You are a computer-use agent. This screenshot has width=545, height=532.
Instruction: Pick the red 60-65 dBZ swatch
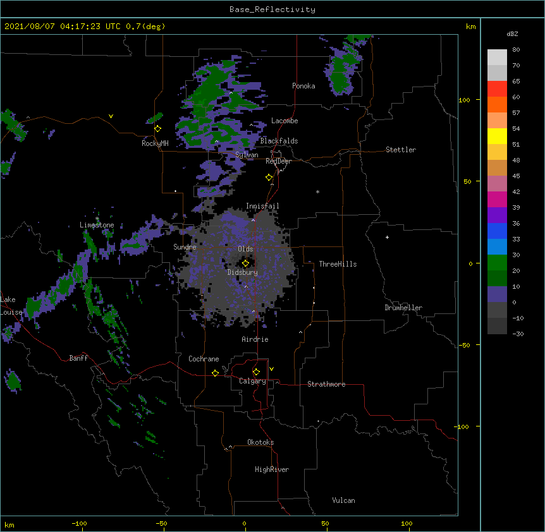point(497,89)
